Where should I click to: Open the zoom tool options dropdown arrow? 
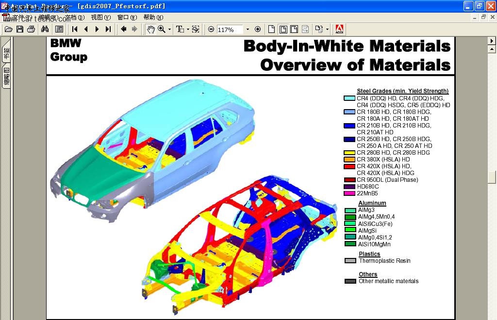(x=169, y=30)
